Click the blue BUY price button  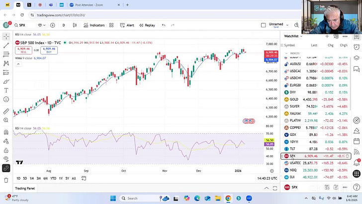coord(49,50)
